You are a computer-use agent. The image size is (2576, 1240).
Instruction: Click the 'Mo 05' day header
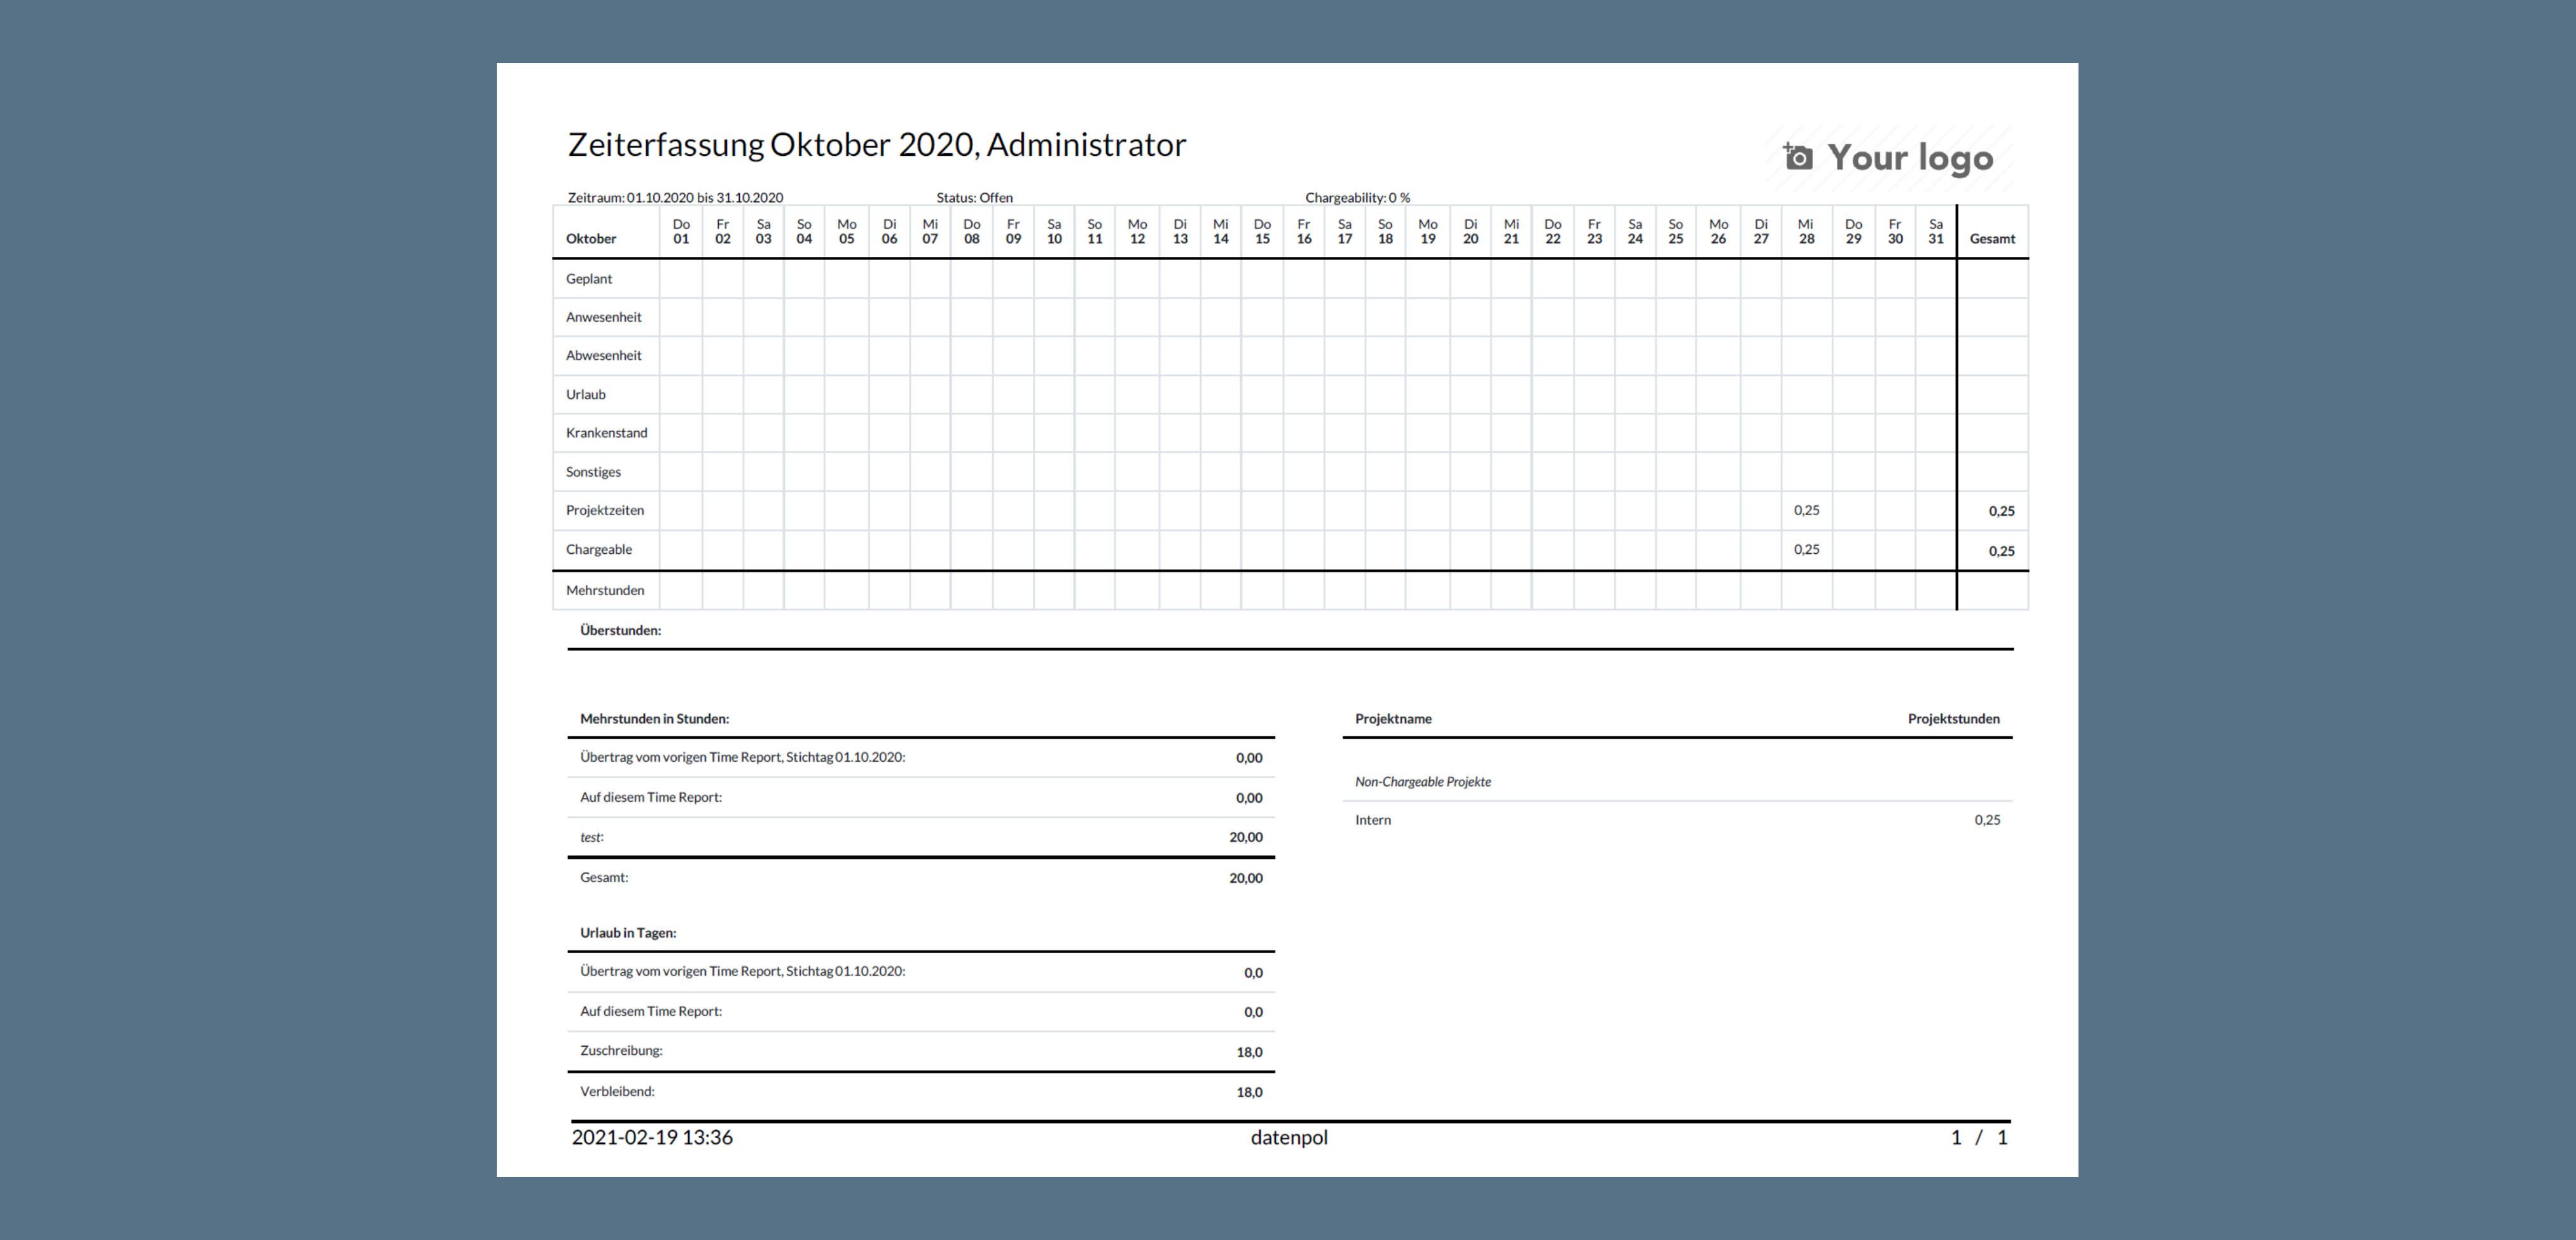(x=846, y=231)
